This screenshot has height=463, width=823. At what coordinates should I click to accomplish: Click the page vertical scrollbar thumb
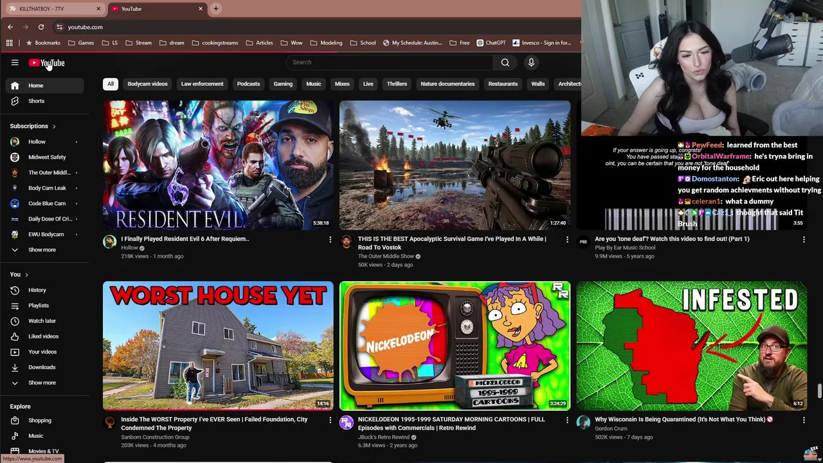pos(819,391)
